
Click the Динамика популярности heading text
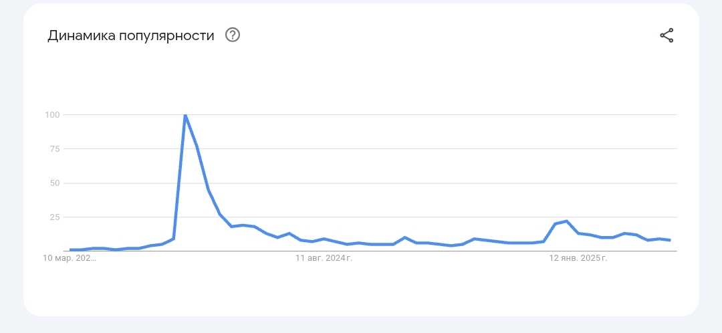(131, 35)
